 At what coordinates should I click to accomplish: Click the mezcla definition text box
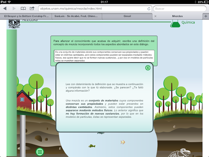tap(104, 56)
